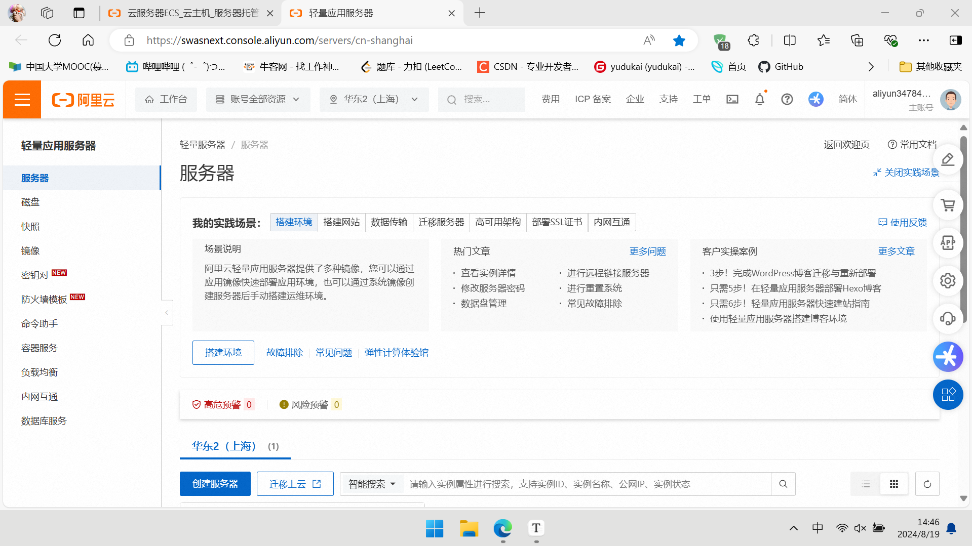Open the API floating icon
The width and height of the screenshot is (972, 546).
(x=948, y=243)
